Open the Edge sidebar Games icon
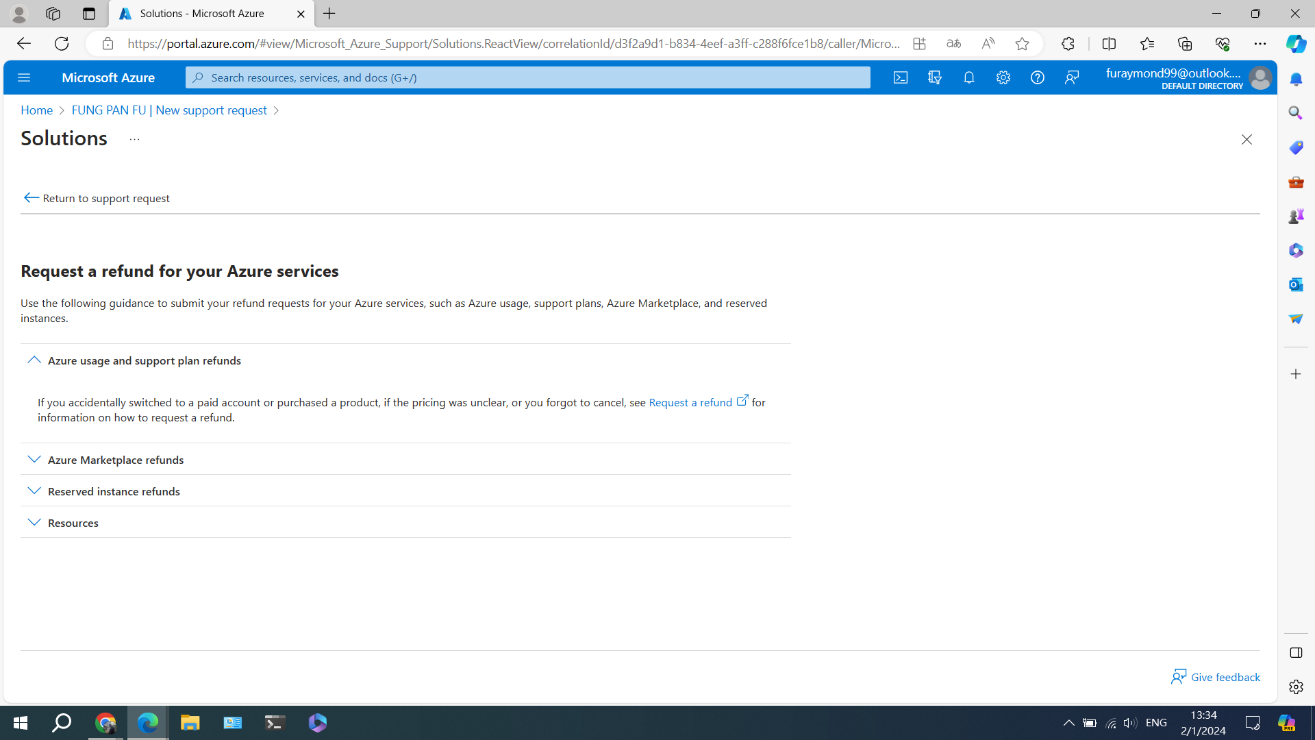 click(x=1296, y=216)
